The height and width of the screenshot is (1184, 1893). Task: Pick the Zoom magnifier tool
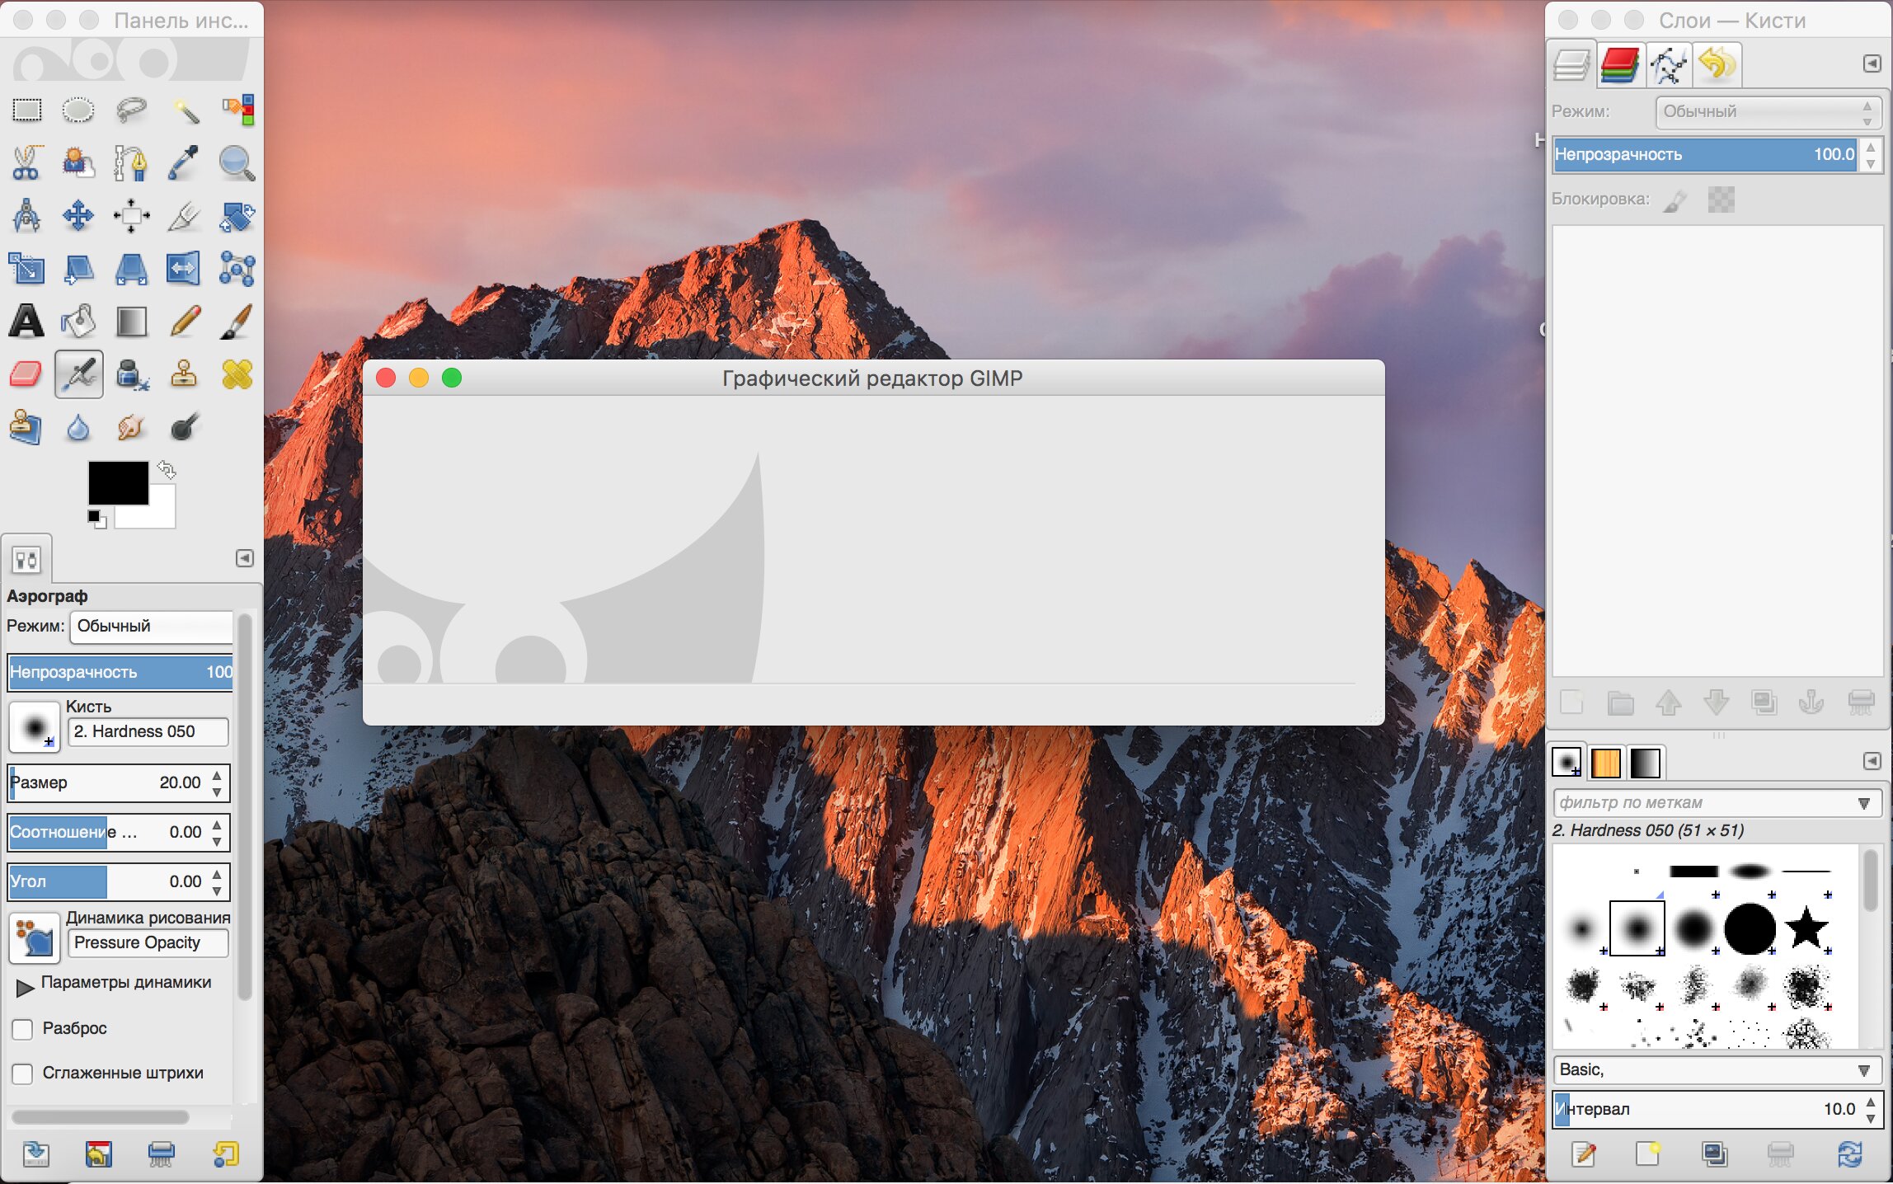237,162
